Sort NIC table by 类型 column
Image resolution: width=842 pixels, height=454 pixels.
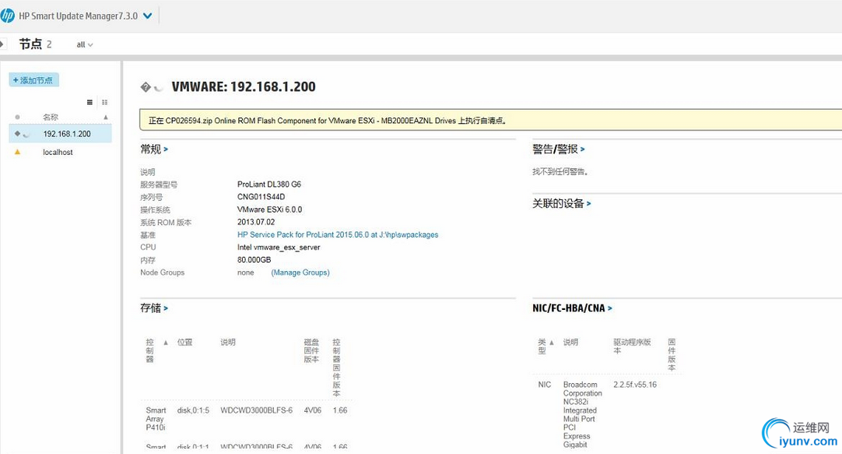pos(542,346)
